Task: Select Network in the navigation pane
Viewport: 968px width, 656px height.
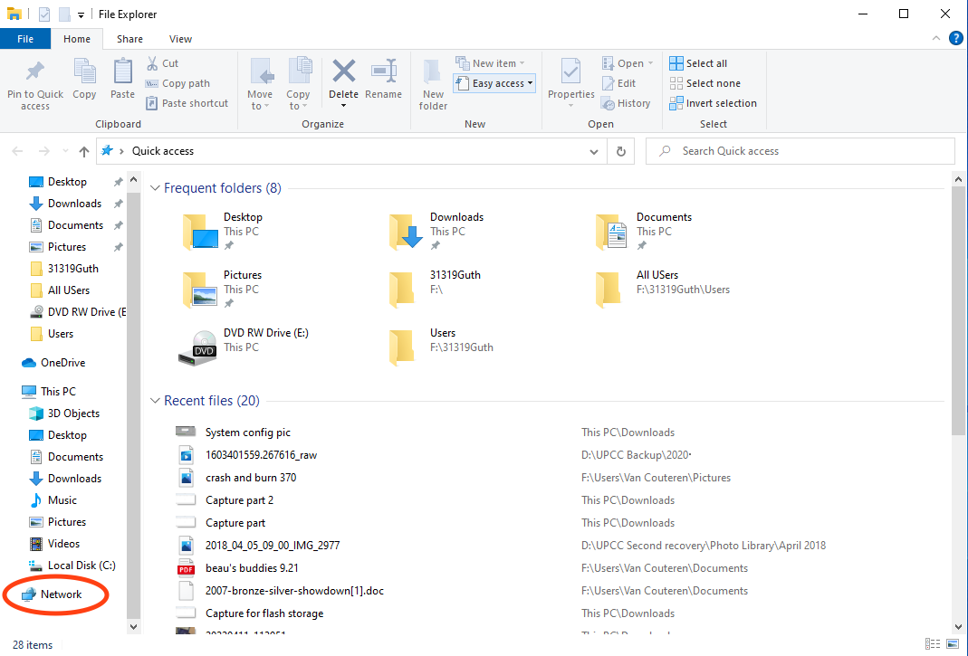Action: coord(61,594)
